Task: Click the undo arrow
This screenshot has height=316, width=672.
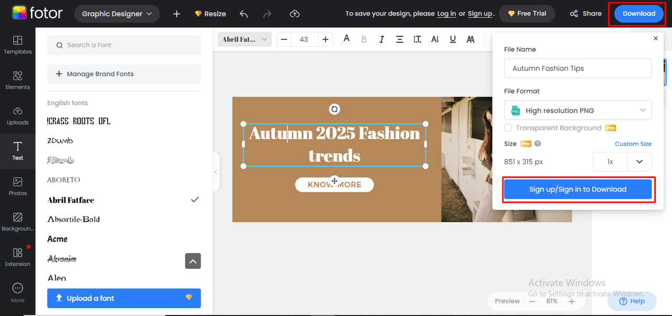Action: tap(244, 14)
